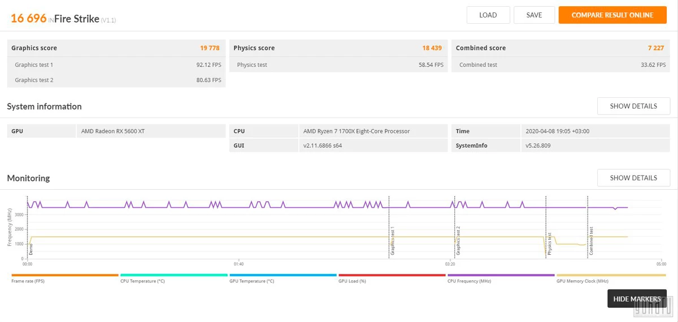Show details for Monitoring
The height and width of the screenshot is (322, 678).
(x=633, y=178)
